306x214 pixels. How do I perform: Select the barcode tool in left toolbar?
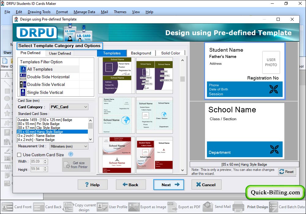7,158
